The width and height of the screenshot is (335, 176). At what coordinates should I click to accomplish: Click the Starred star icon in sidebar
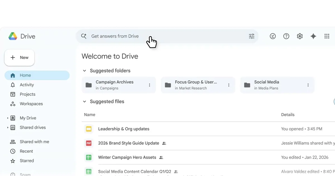click(13, 161)
